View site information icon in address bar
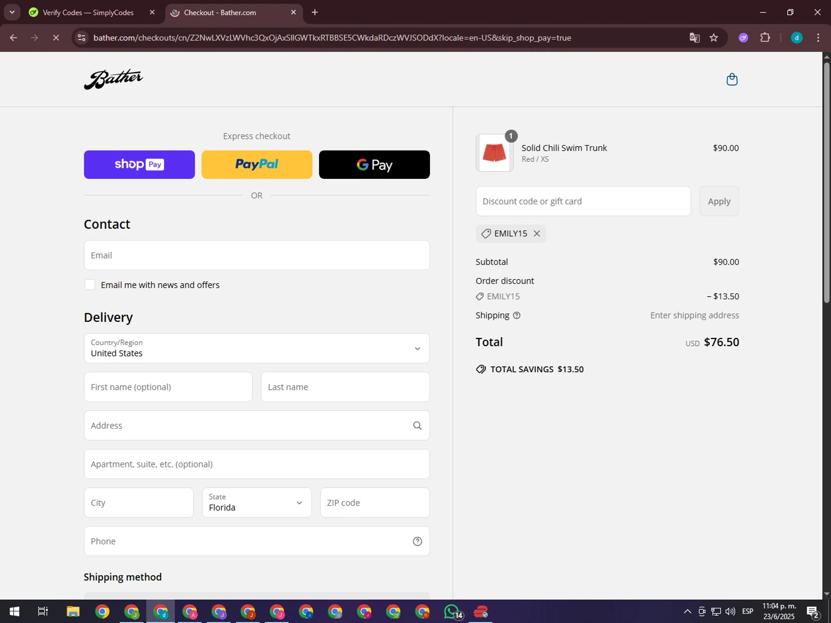 tap(81, 38)
